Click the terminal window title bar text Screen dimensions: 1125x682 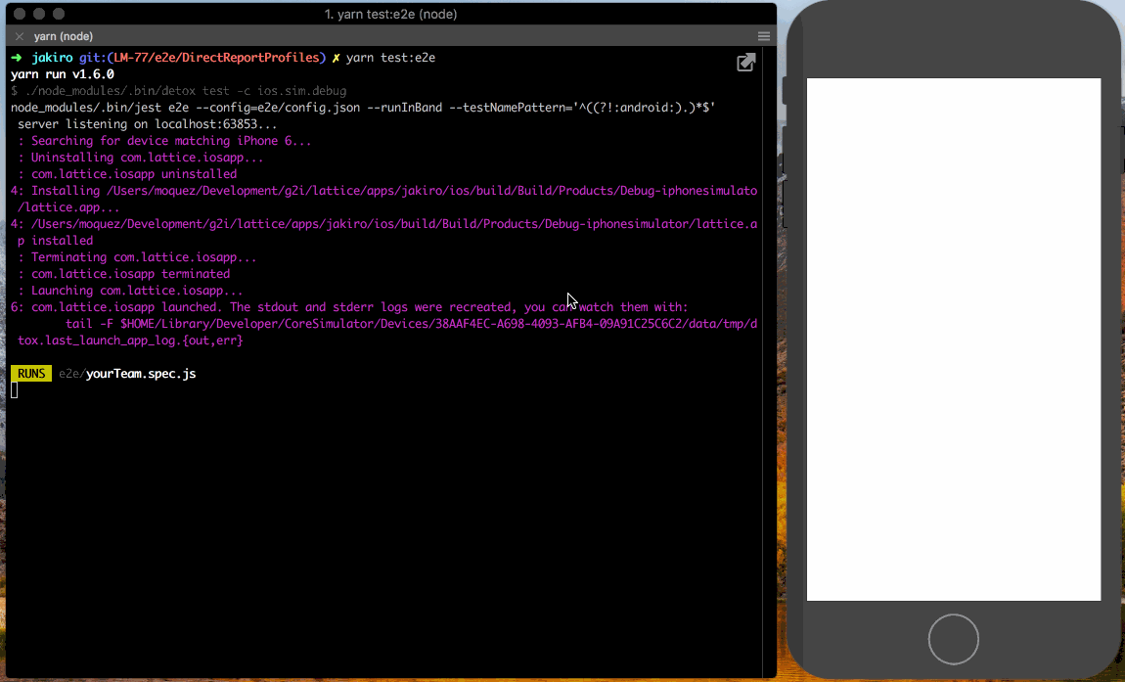pos(390,15)
